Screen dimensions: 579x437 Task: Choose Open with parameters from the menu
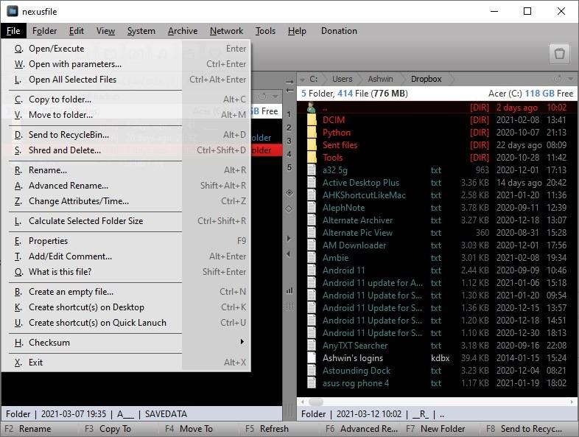pos(126,64)
